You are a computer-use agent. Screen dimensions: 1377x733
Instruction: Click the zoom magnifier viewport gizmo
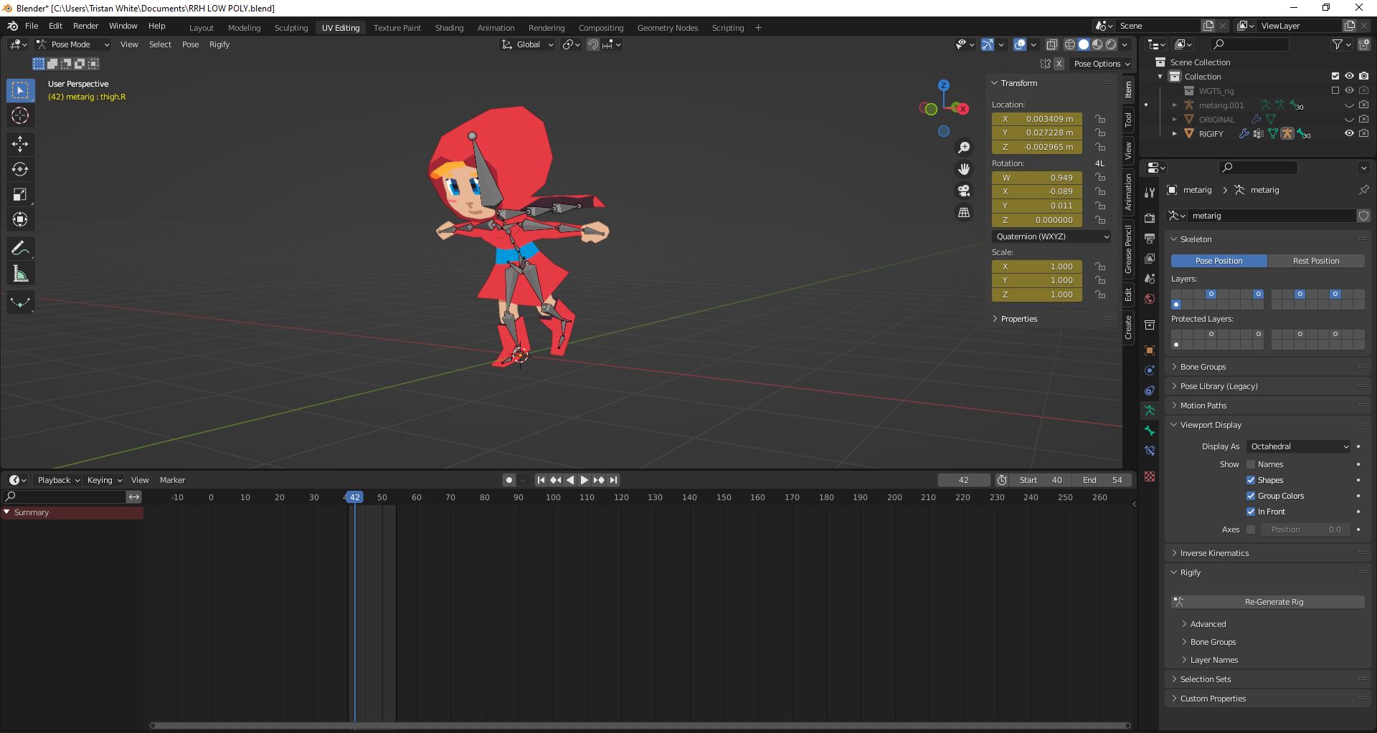pos(964,147)
